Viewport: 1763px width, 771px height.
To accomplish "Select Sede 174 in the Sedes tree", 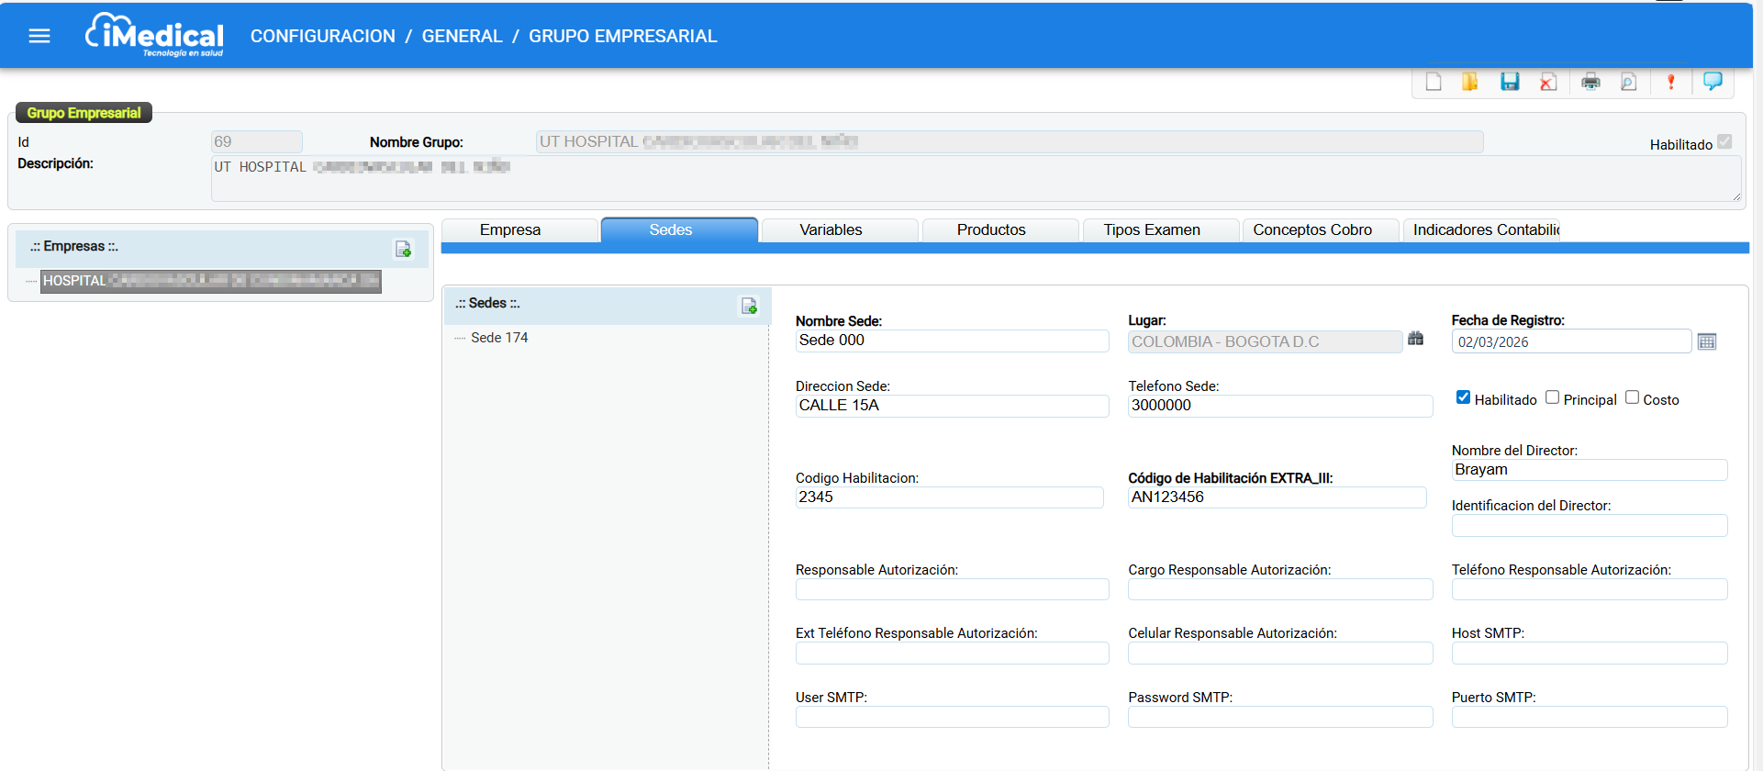I will click(499, 338).
